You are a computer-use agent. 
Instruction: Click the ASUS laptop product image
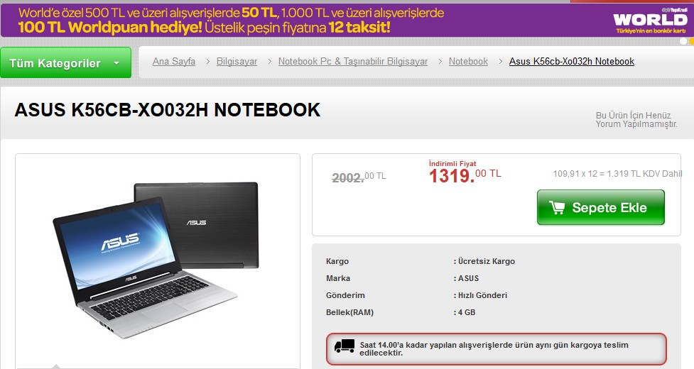[x=156, y=260]
